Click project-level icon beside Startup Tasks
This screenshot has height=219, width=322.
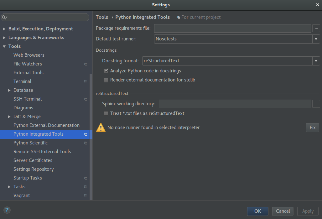point(86,178)
